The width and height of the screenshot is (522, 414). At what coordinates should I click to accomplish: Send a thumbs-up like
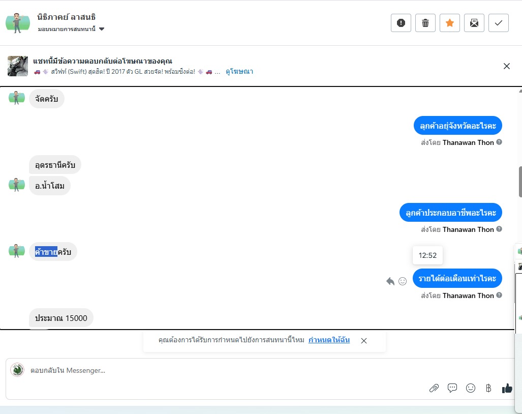[x=507, y=388]
